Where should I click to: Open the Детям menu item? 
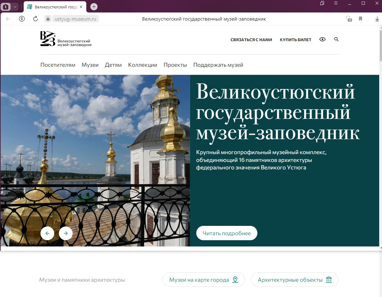113,65
